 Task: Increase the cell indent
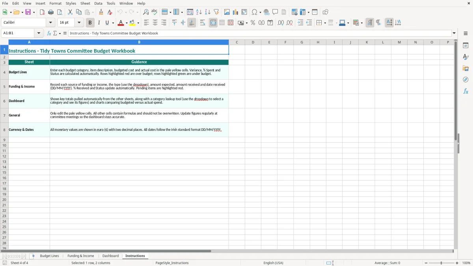point(300,23)
